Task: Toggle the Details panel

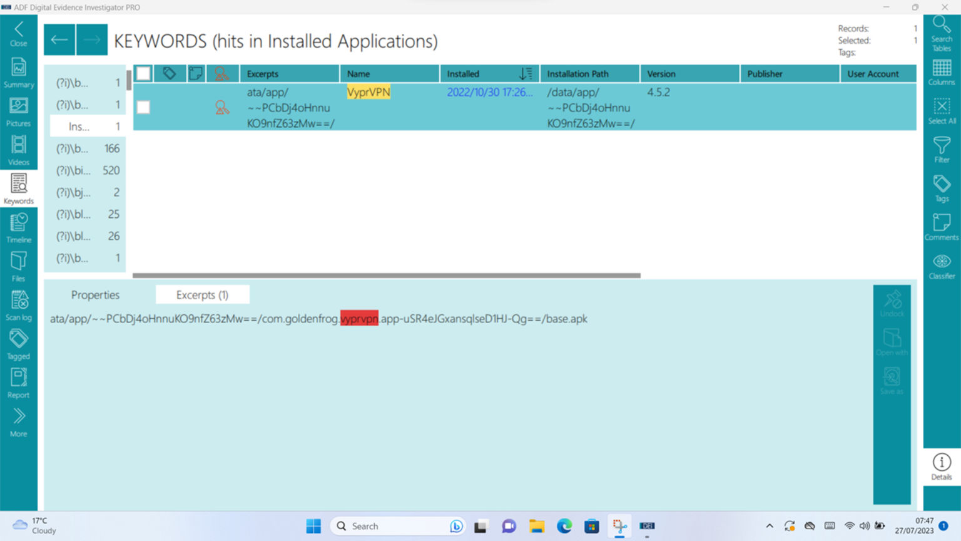Action: pyautogui.click(x=942, y=467)
